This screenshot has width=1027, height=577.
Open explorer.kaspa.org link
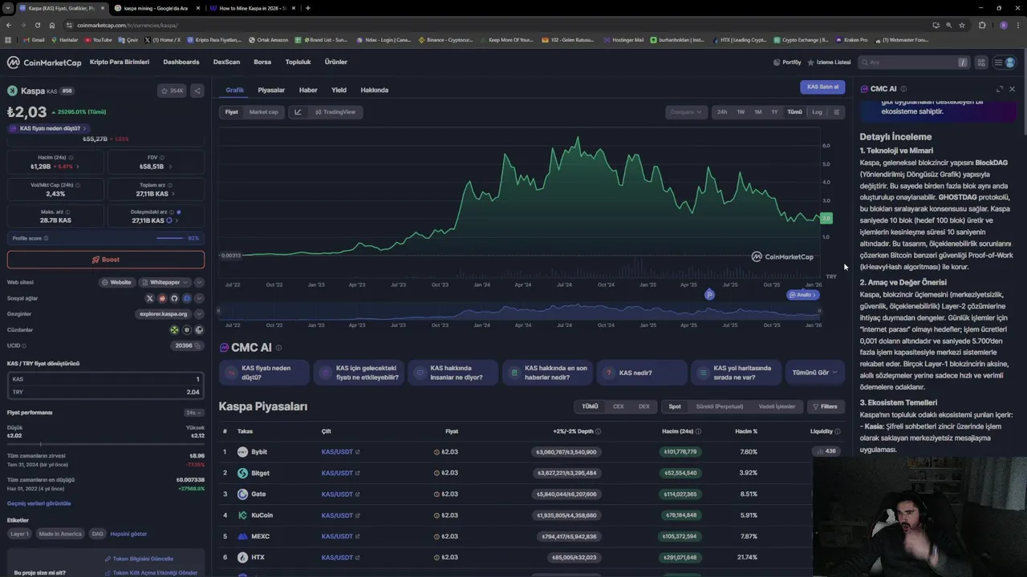pyautogui.click(x=163, y=314)
